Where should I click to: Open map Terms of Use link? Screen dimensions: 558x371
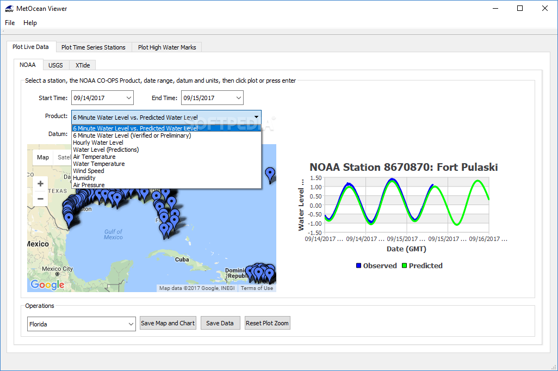coord(257,288)
